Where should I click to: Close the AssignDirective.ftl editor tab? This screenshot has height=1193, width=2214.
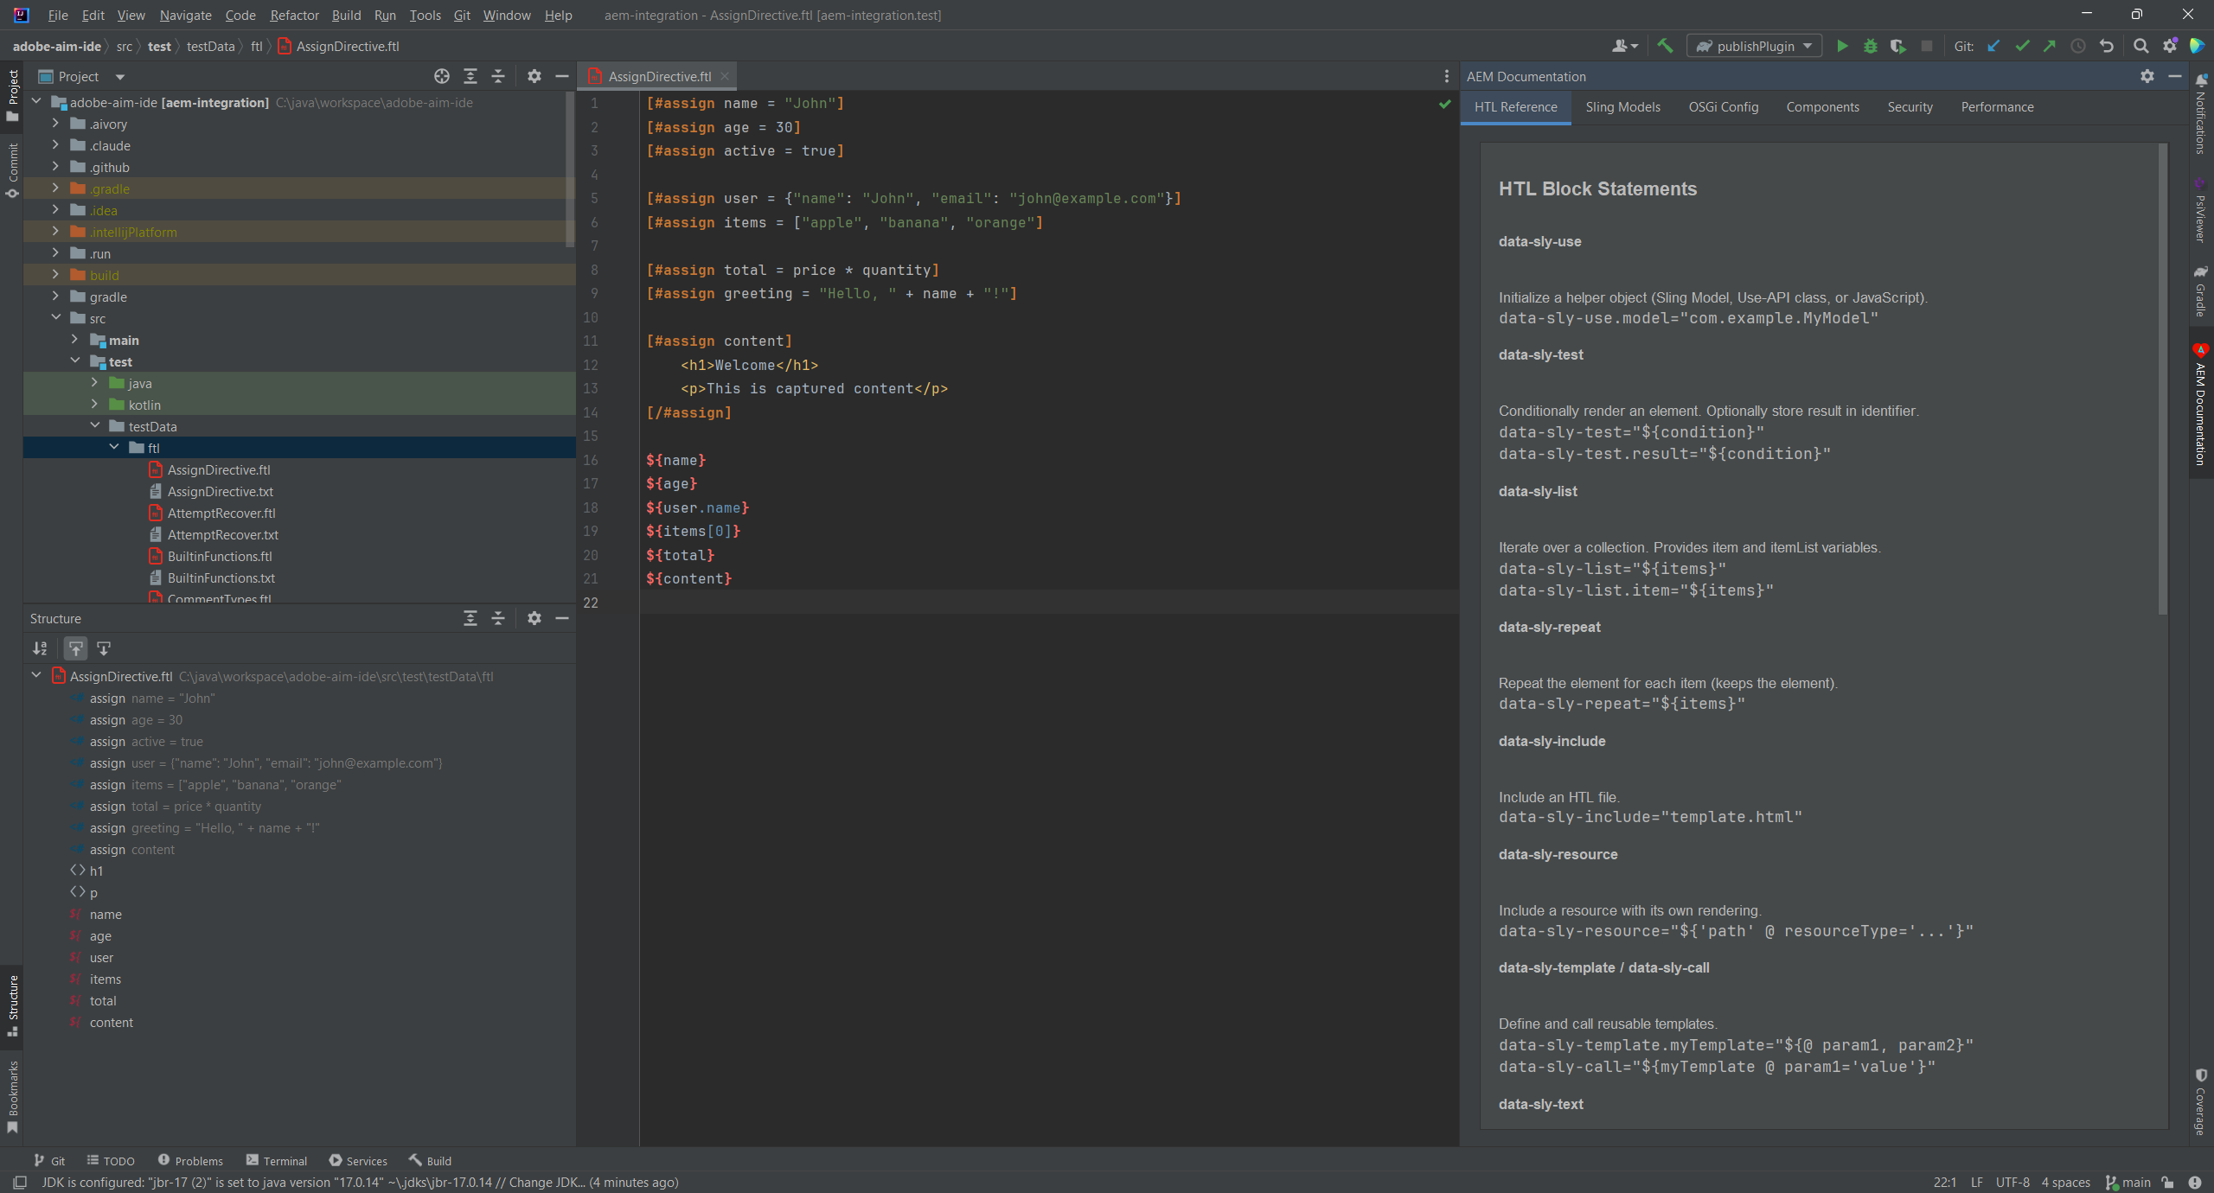[x=725, y=77]
